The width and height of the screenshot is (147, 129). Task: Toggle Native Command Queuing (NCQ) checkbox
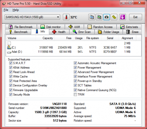point(75,90)
